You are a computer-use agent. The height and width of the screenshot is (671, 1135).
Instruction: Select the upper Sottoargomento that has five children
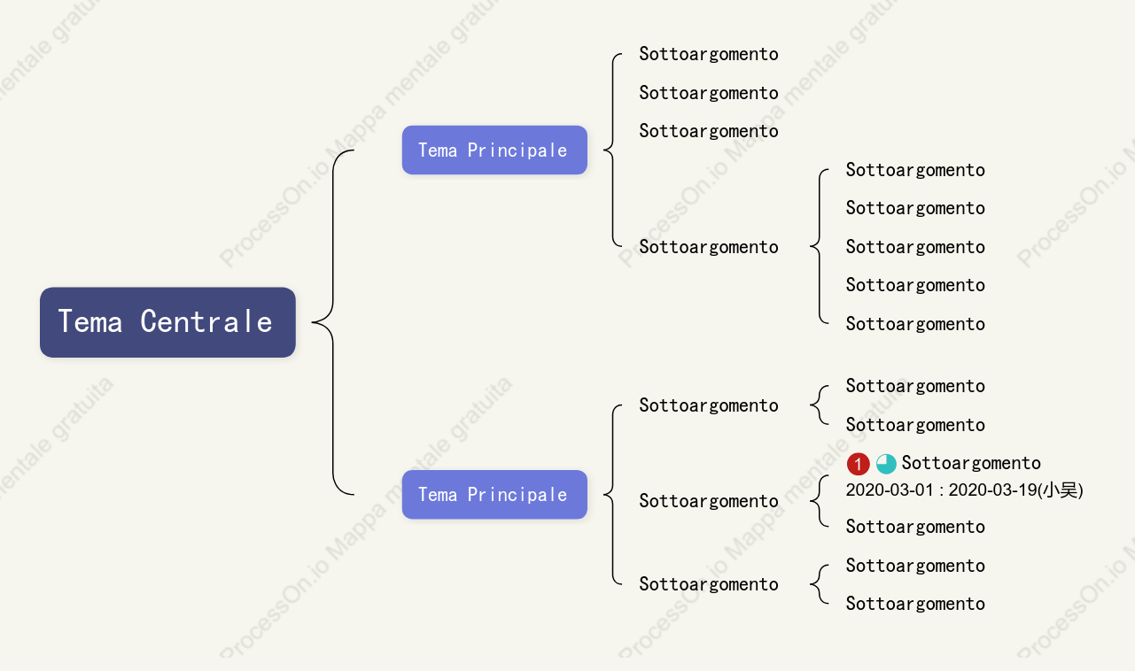pos(709,247)
